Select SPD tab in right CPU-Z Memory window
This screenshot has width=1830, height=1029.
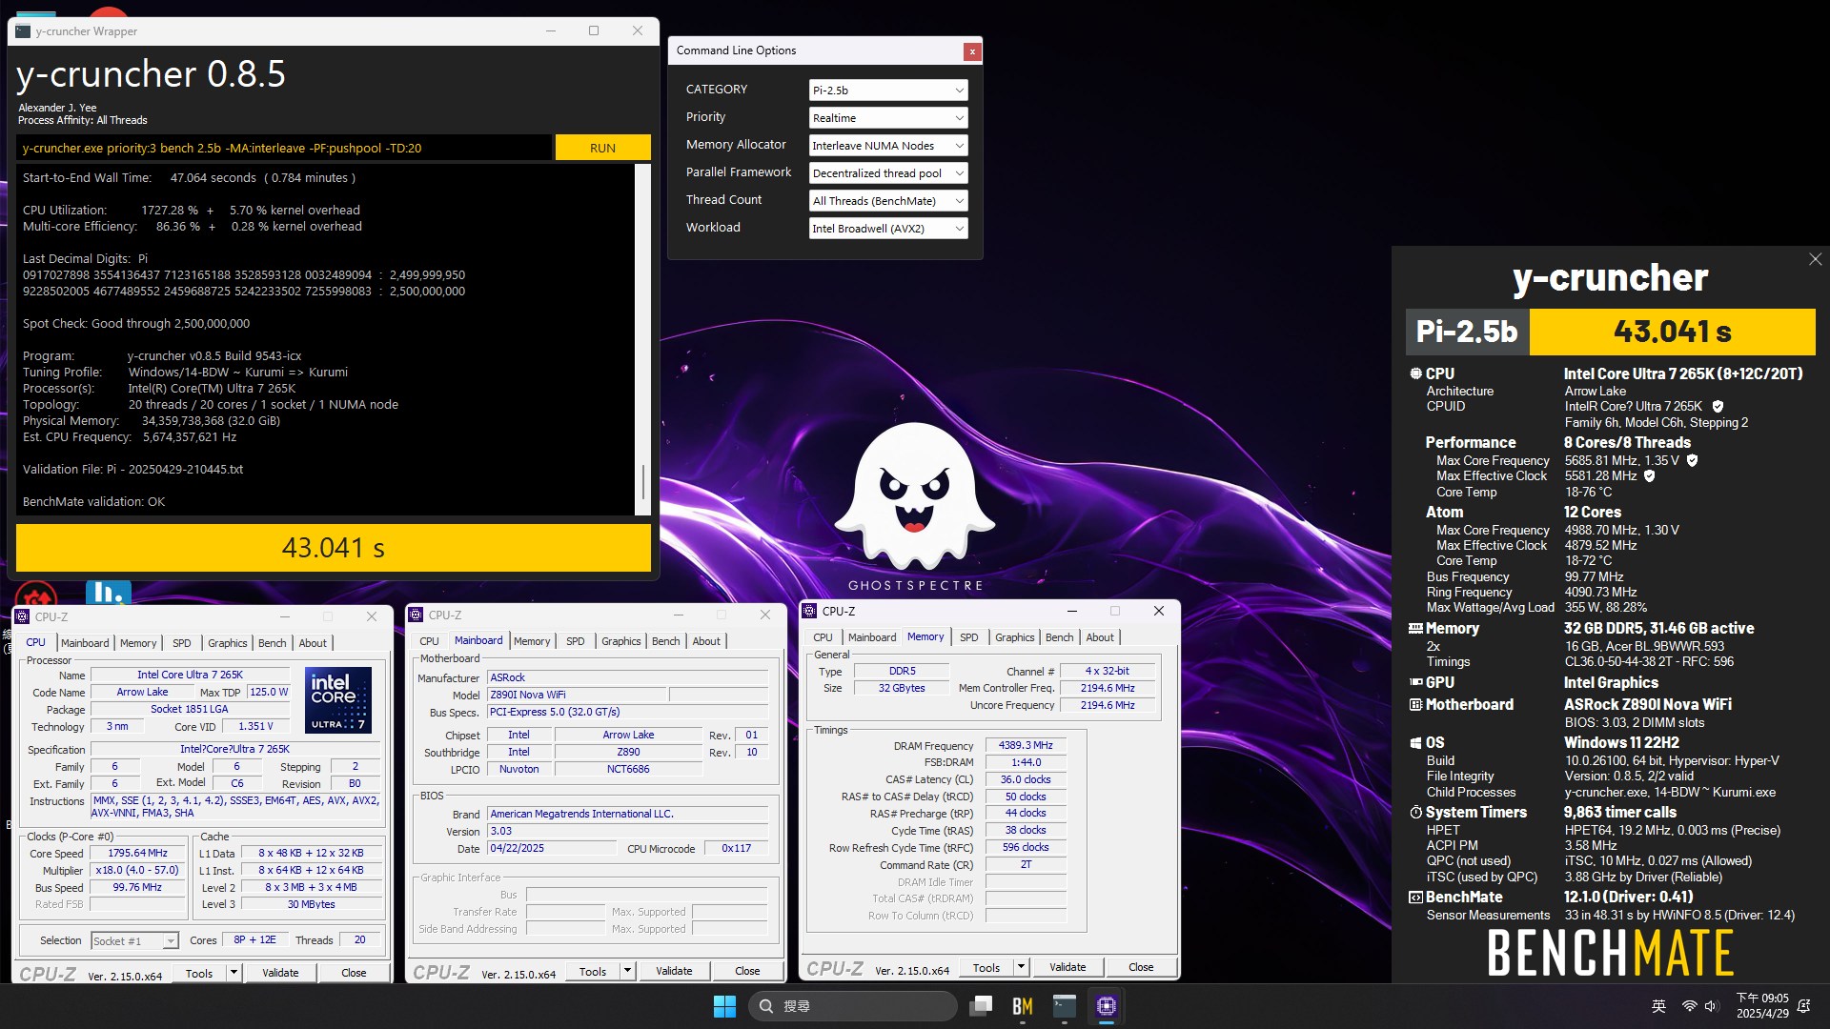[968, 637]
